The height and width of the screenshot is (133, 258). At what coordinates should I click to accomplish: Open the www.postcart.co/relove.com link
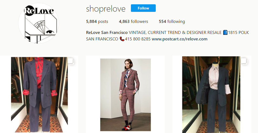coord(179,39)
